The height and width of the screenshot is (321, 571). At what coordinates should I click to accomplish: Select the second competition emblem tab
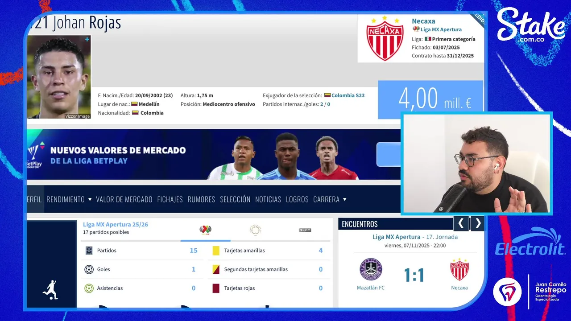coord(255,230)
